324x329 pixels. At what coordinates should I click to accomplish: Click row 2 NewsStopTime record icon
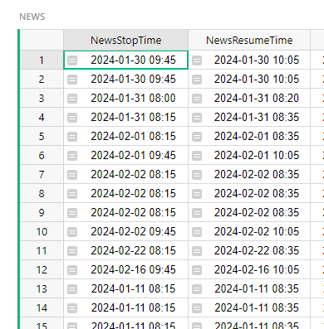72,80
